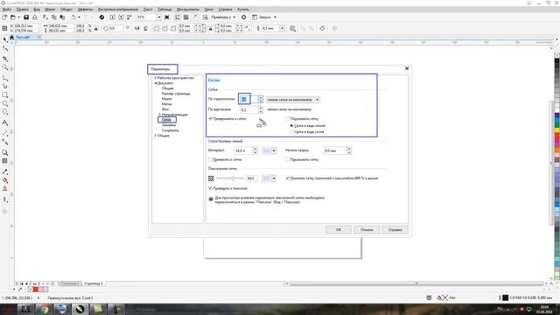The width and height of the screenshot is (560, 315).
Task: Select the Ellipse tool
Action: (5, 103)
